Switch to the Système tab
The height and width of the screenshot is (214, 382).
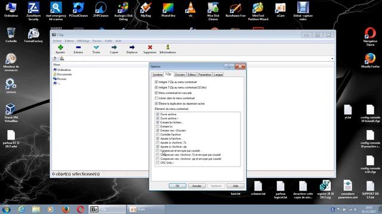point(158,74)
